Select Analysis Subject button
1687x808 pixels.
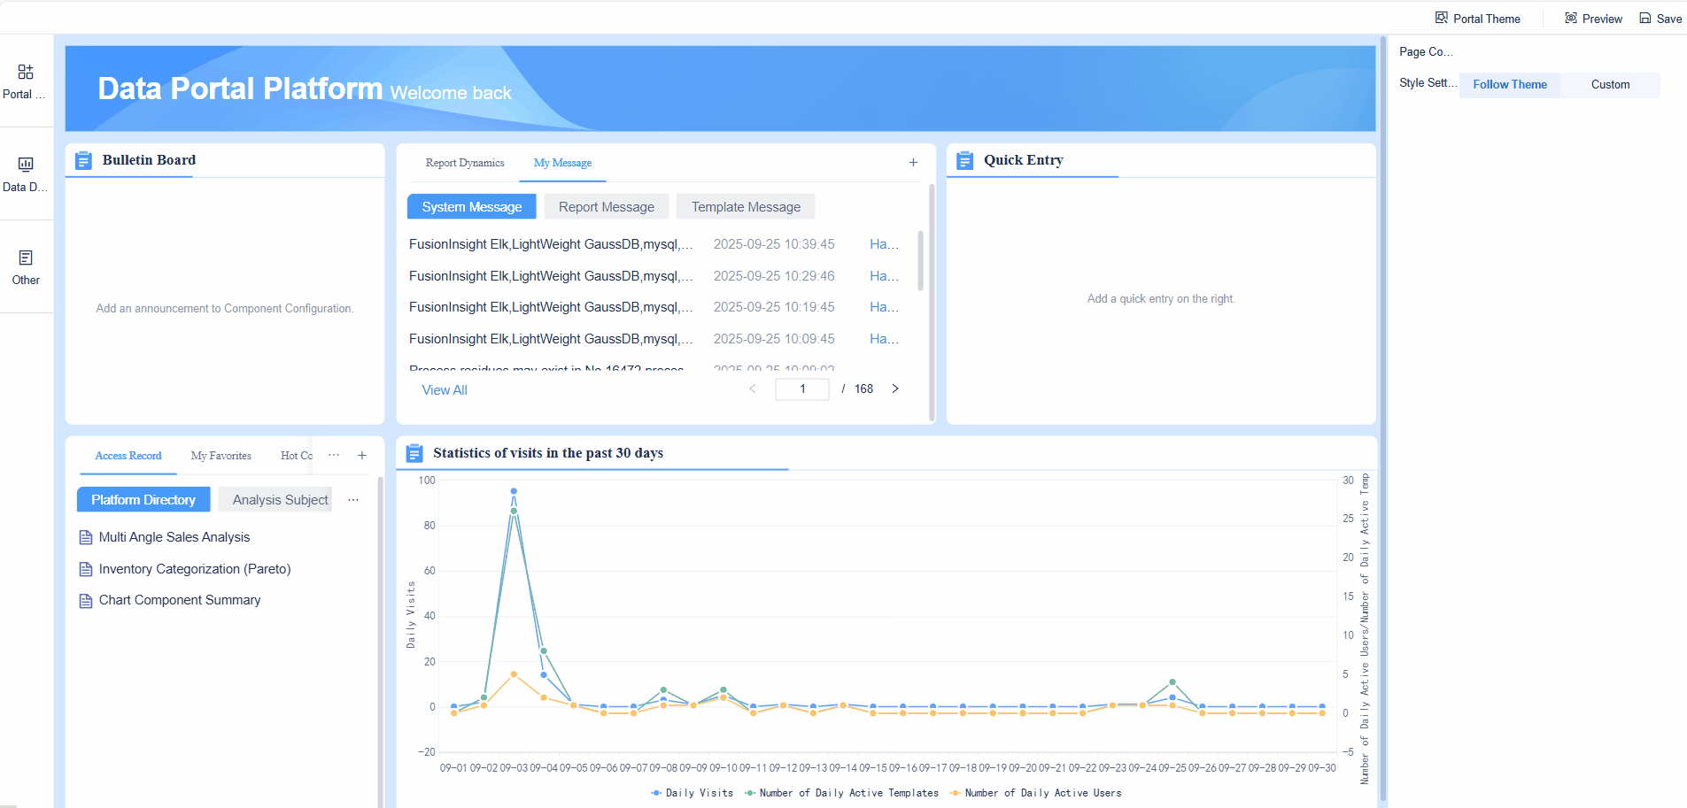point(275,500)
